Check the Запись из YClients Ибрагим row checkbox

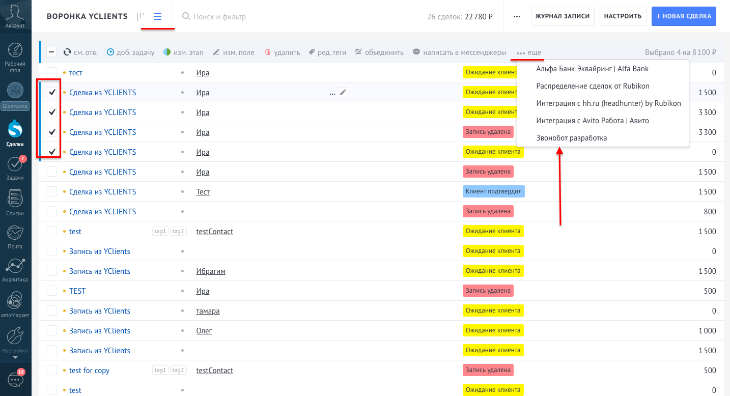point(52,271)
